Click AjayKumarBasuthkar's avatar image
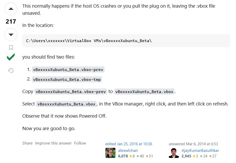The height and width of the screenshot is (163, 236). [x=174, y=153]
